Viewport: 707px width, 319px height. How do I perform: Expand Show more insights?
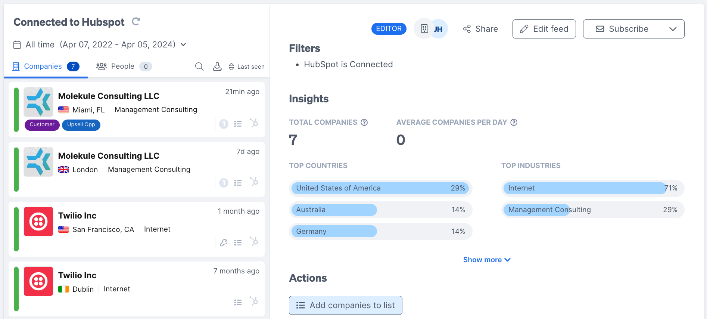point(486,260)
